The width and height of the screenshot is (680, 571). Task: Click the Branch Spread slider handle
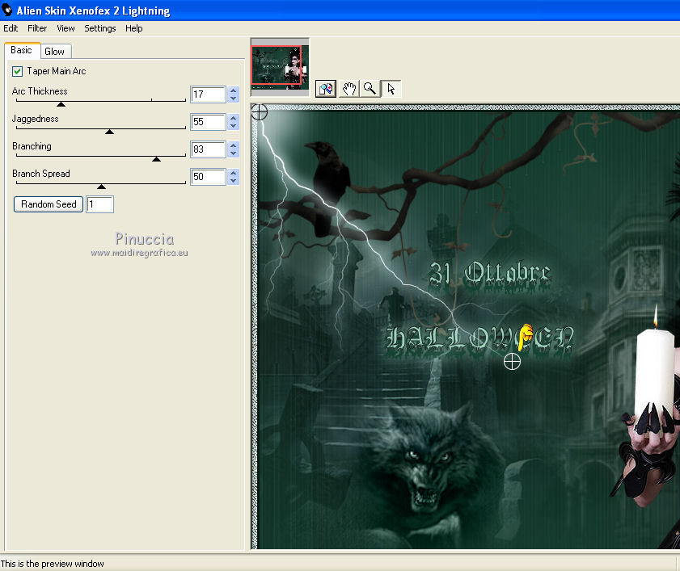[x=102, y=187]
